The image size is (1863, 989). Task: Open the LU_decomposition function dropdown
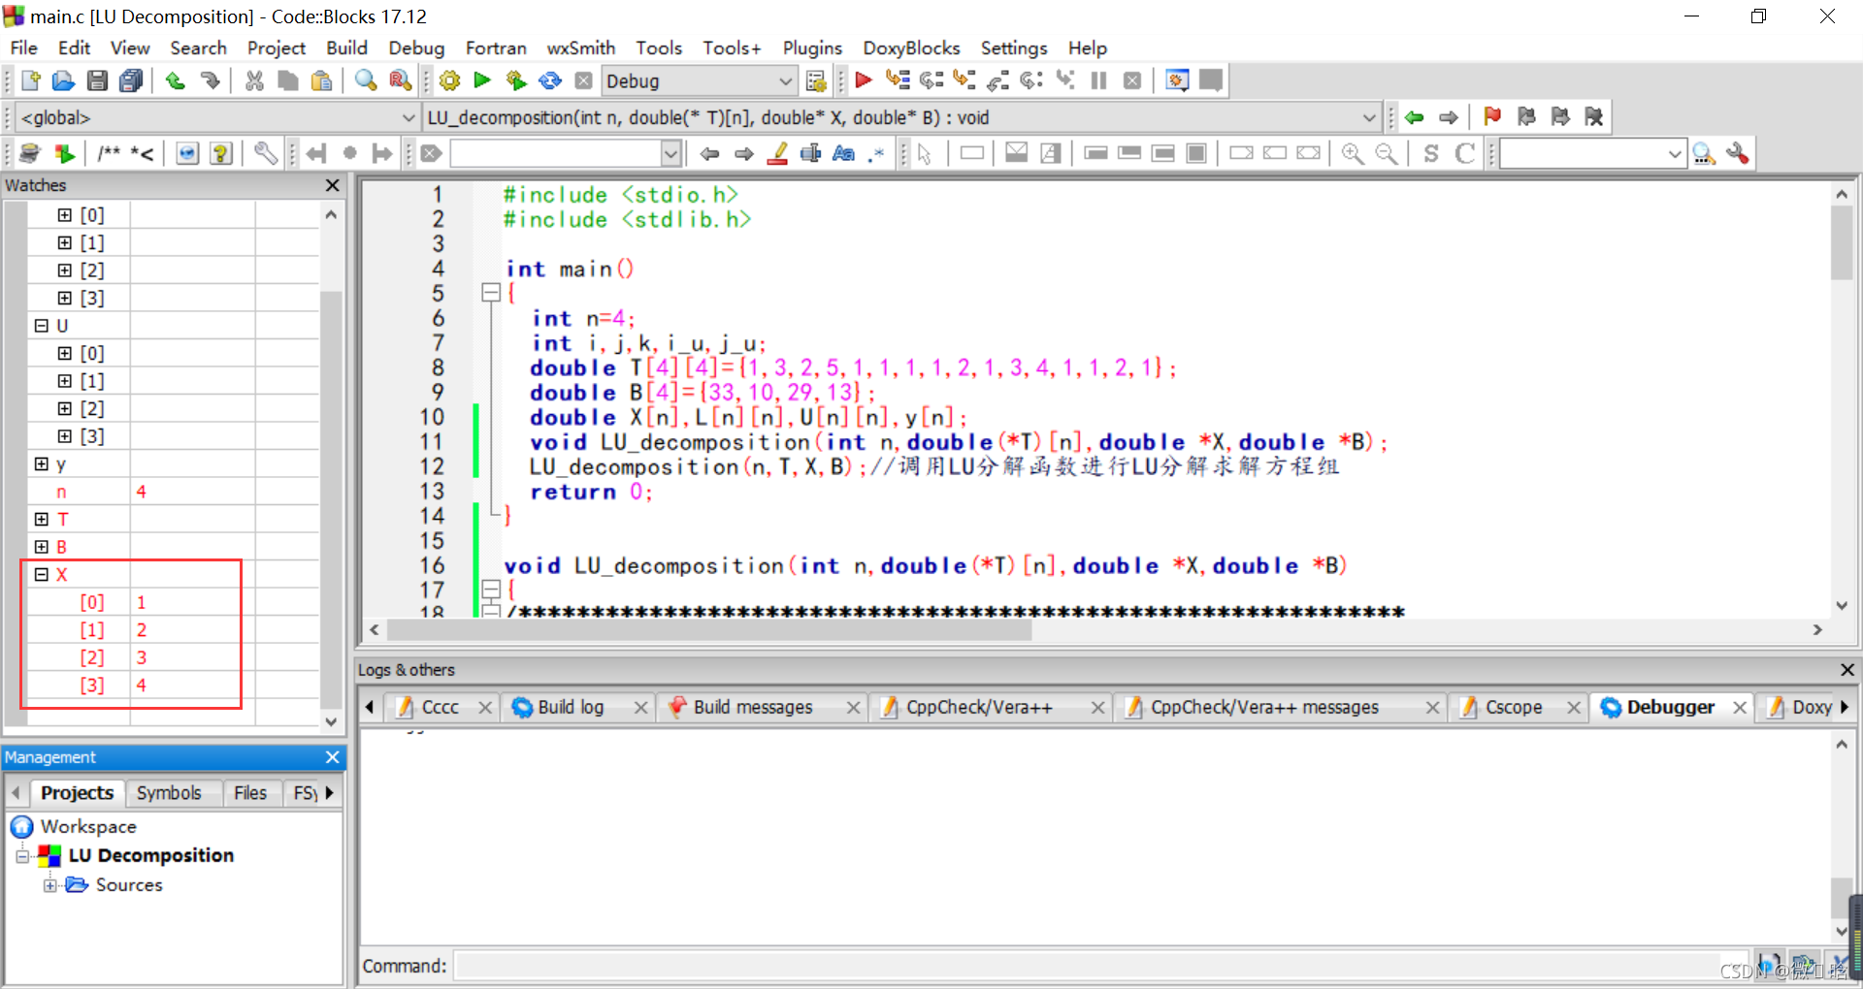point(902,117)
